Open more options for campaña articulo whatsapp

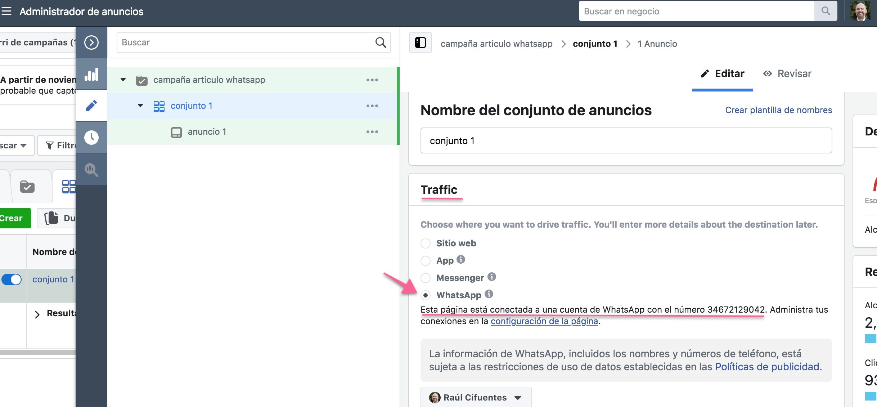pos(372,80)
